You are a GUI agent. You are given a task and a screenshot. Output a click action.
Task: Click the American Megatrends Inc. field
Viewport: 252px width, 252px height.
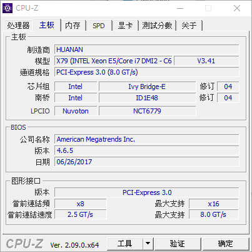tap(147, 139)
